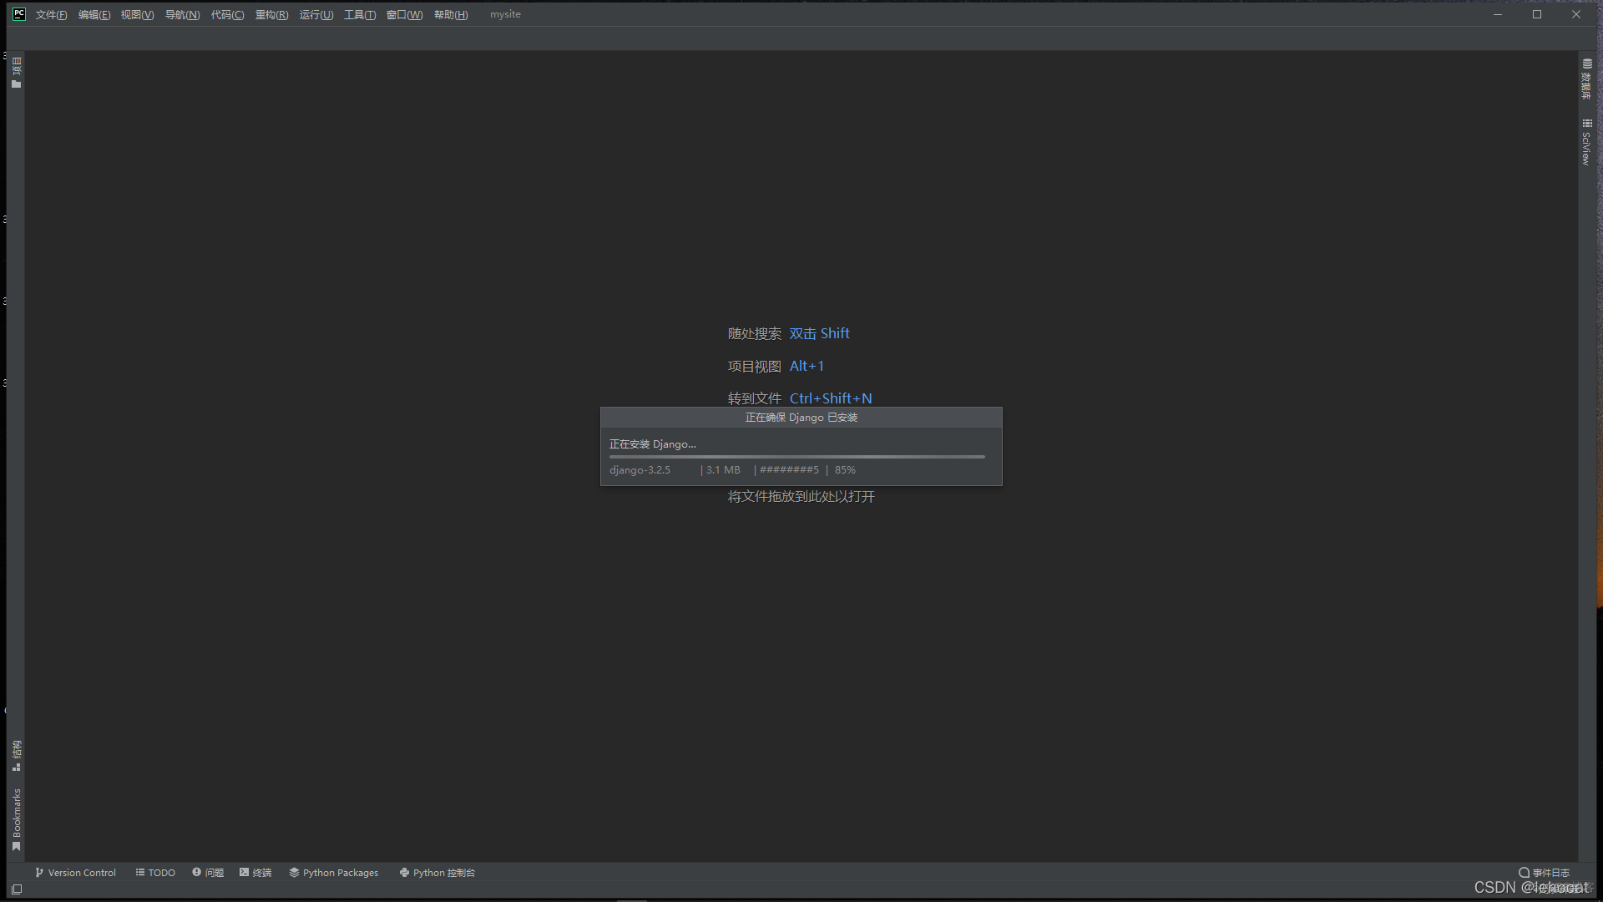The image size is (1603, 902).
Task: Click the 终端 panel icon
Action: pyautogui.click(x=255, y=872)
